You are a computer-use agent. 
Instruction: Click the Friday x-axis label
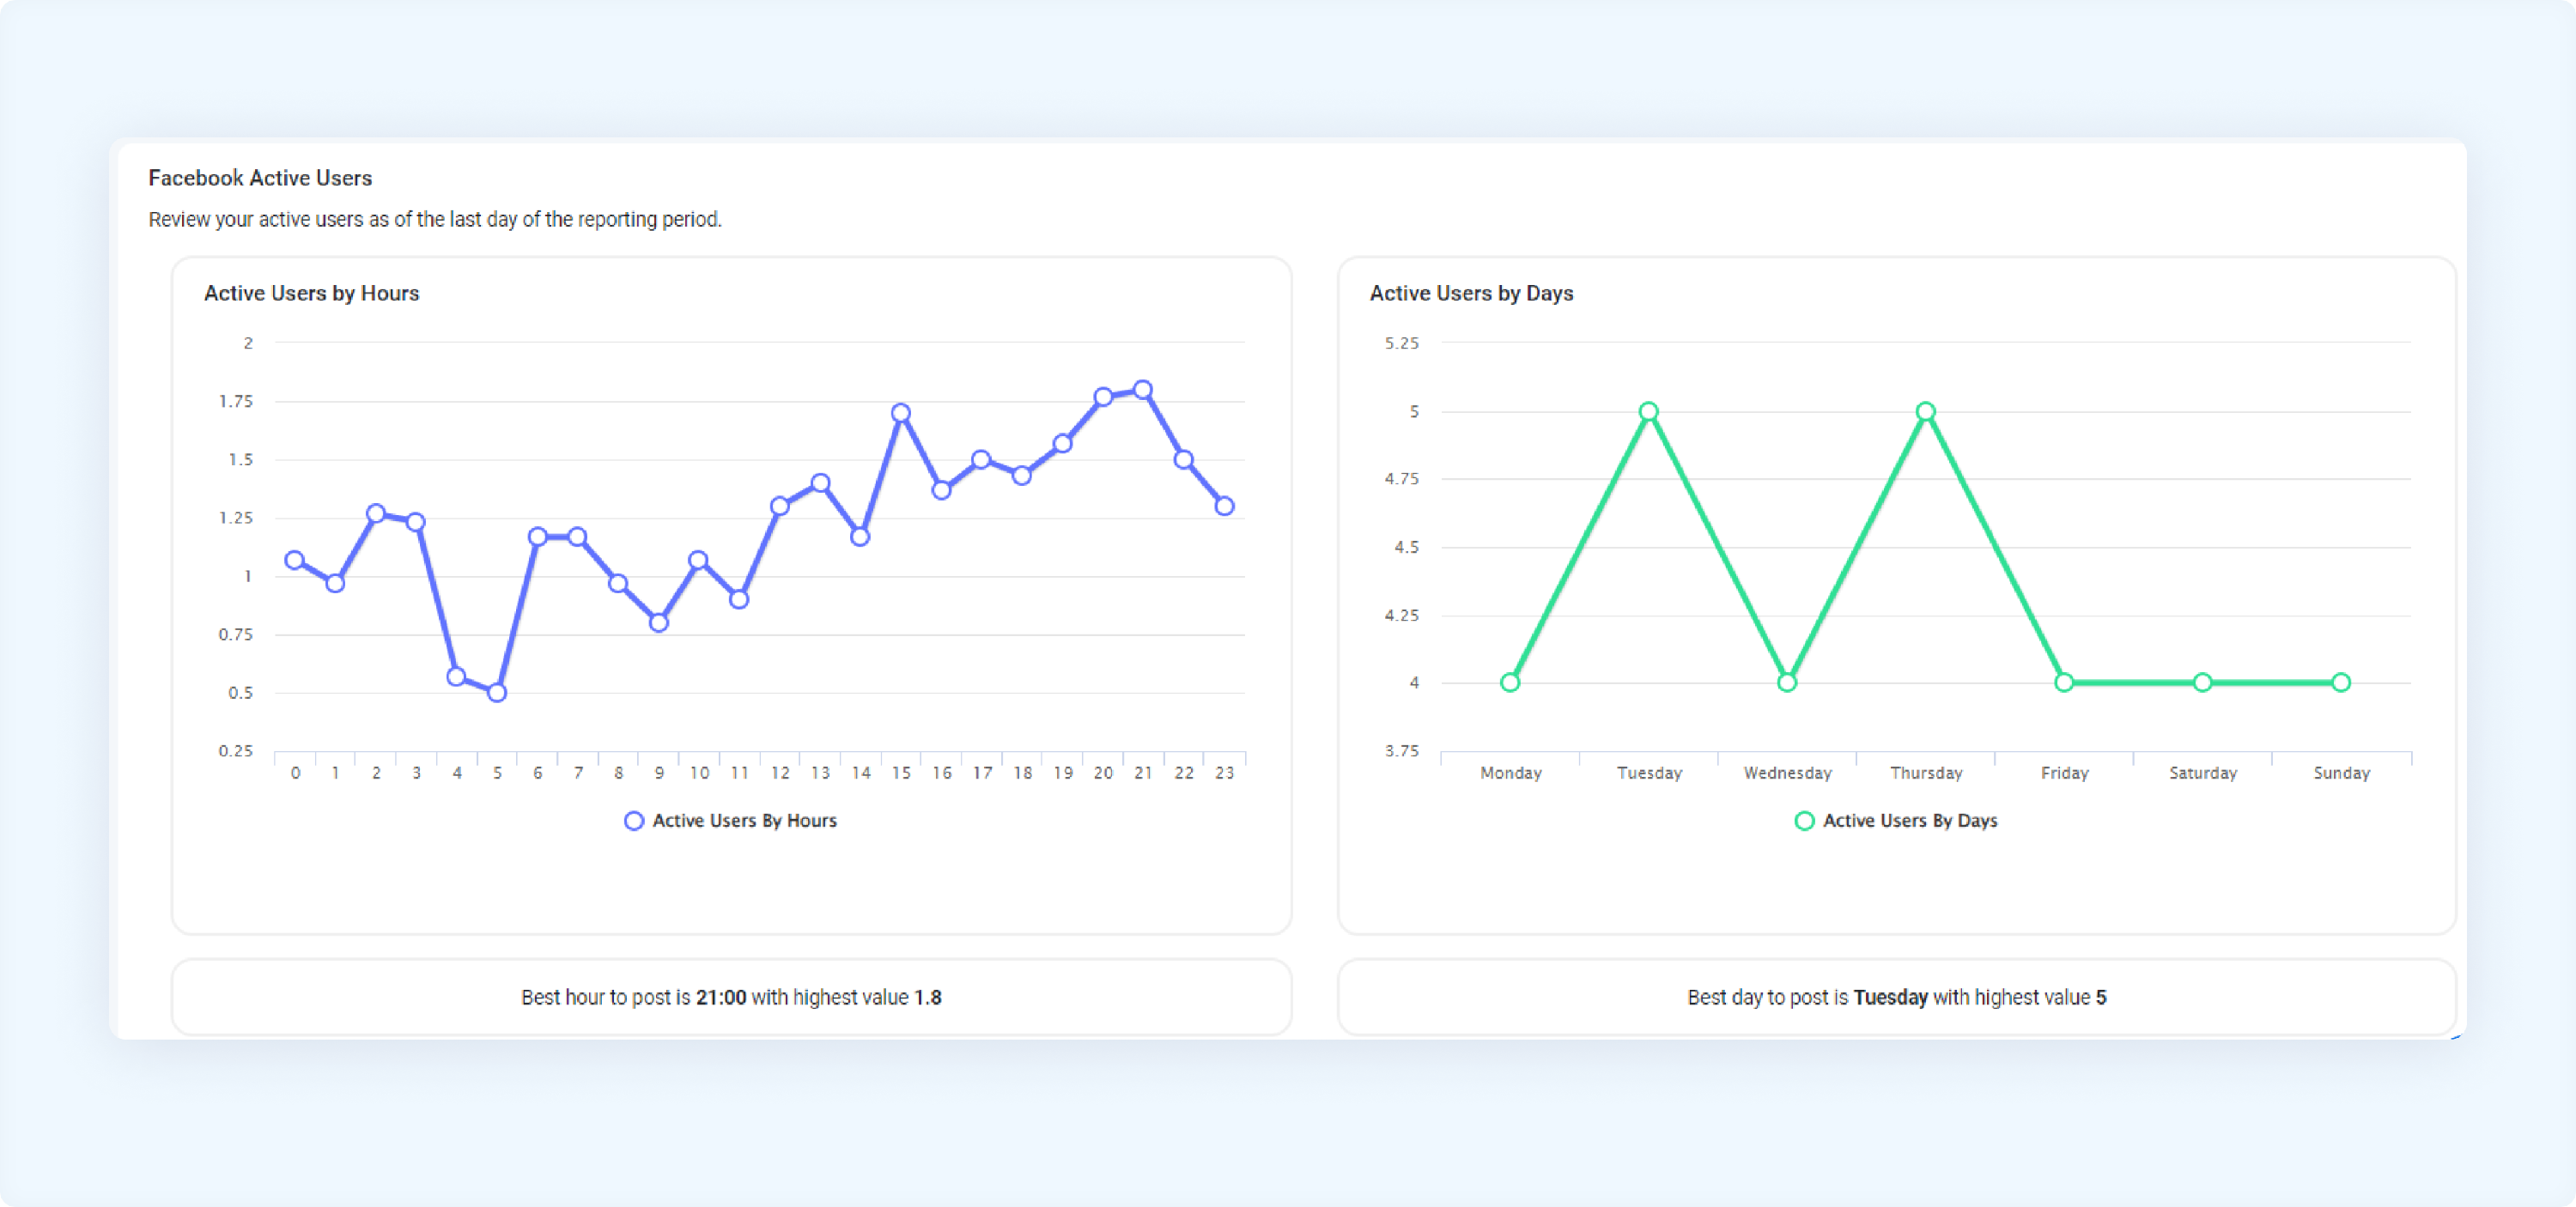2064,773
